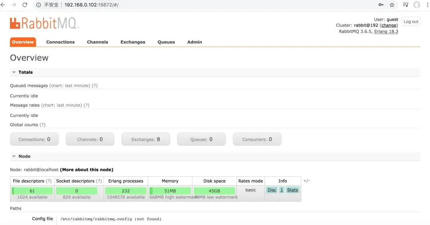Change the Message rates chart range
This screenshot has height=225, width=430.
(61, 105)
